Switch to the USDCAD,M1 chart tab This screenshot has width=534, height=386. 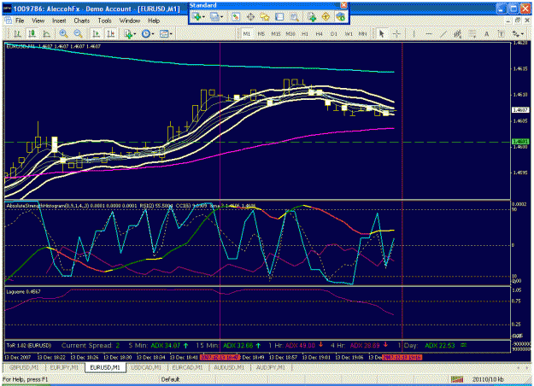(x=146, y=367)
